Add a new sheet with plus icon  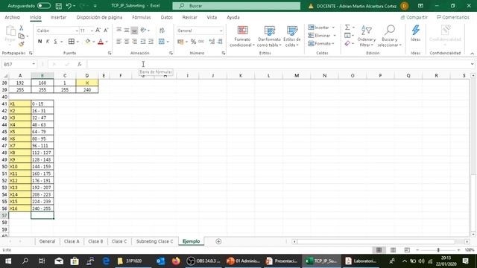[x=218, y=241]
